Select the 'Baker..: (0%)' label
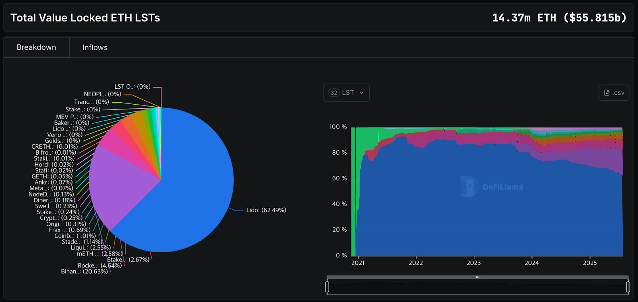638x302 pixels. [72, 123]
